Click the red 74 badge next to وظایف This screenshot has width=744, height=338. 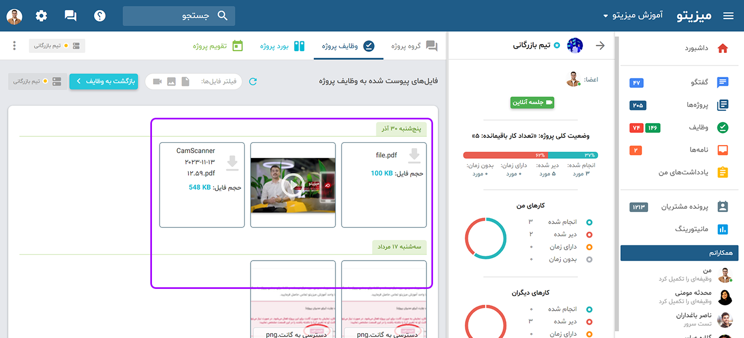pos(636,128)
